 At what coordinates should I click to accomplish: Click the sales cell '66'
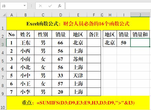point(60,43)
